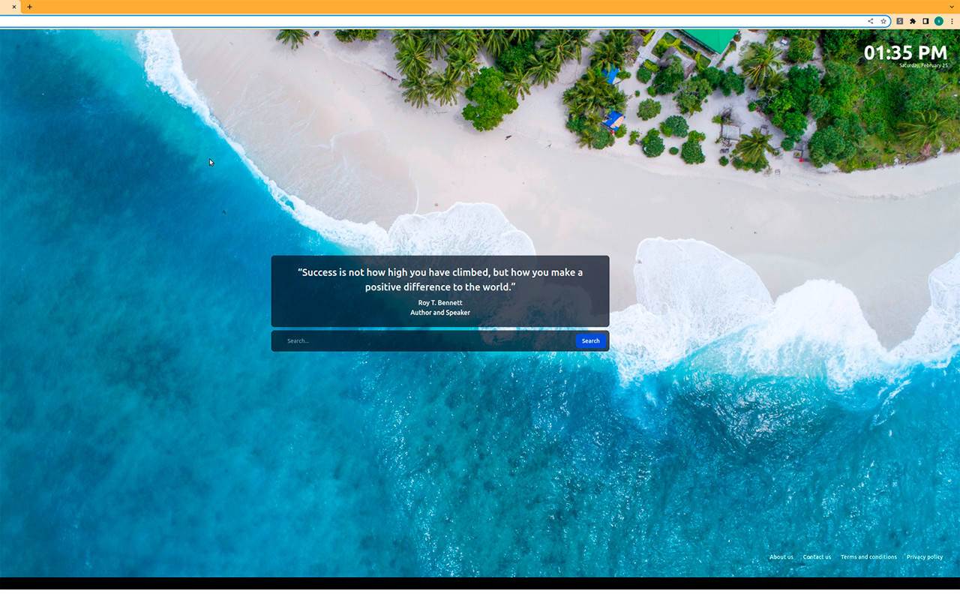The height and width of the screenshot is (600, 960).
Task: Open the green profile avatar
Action: 938,21
